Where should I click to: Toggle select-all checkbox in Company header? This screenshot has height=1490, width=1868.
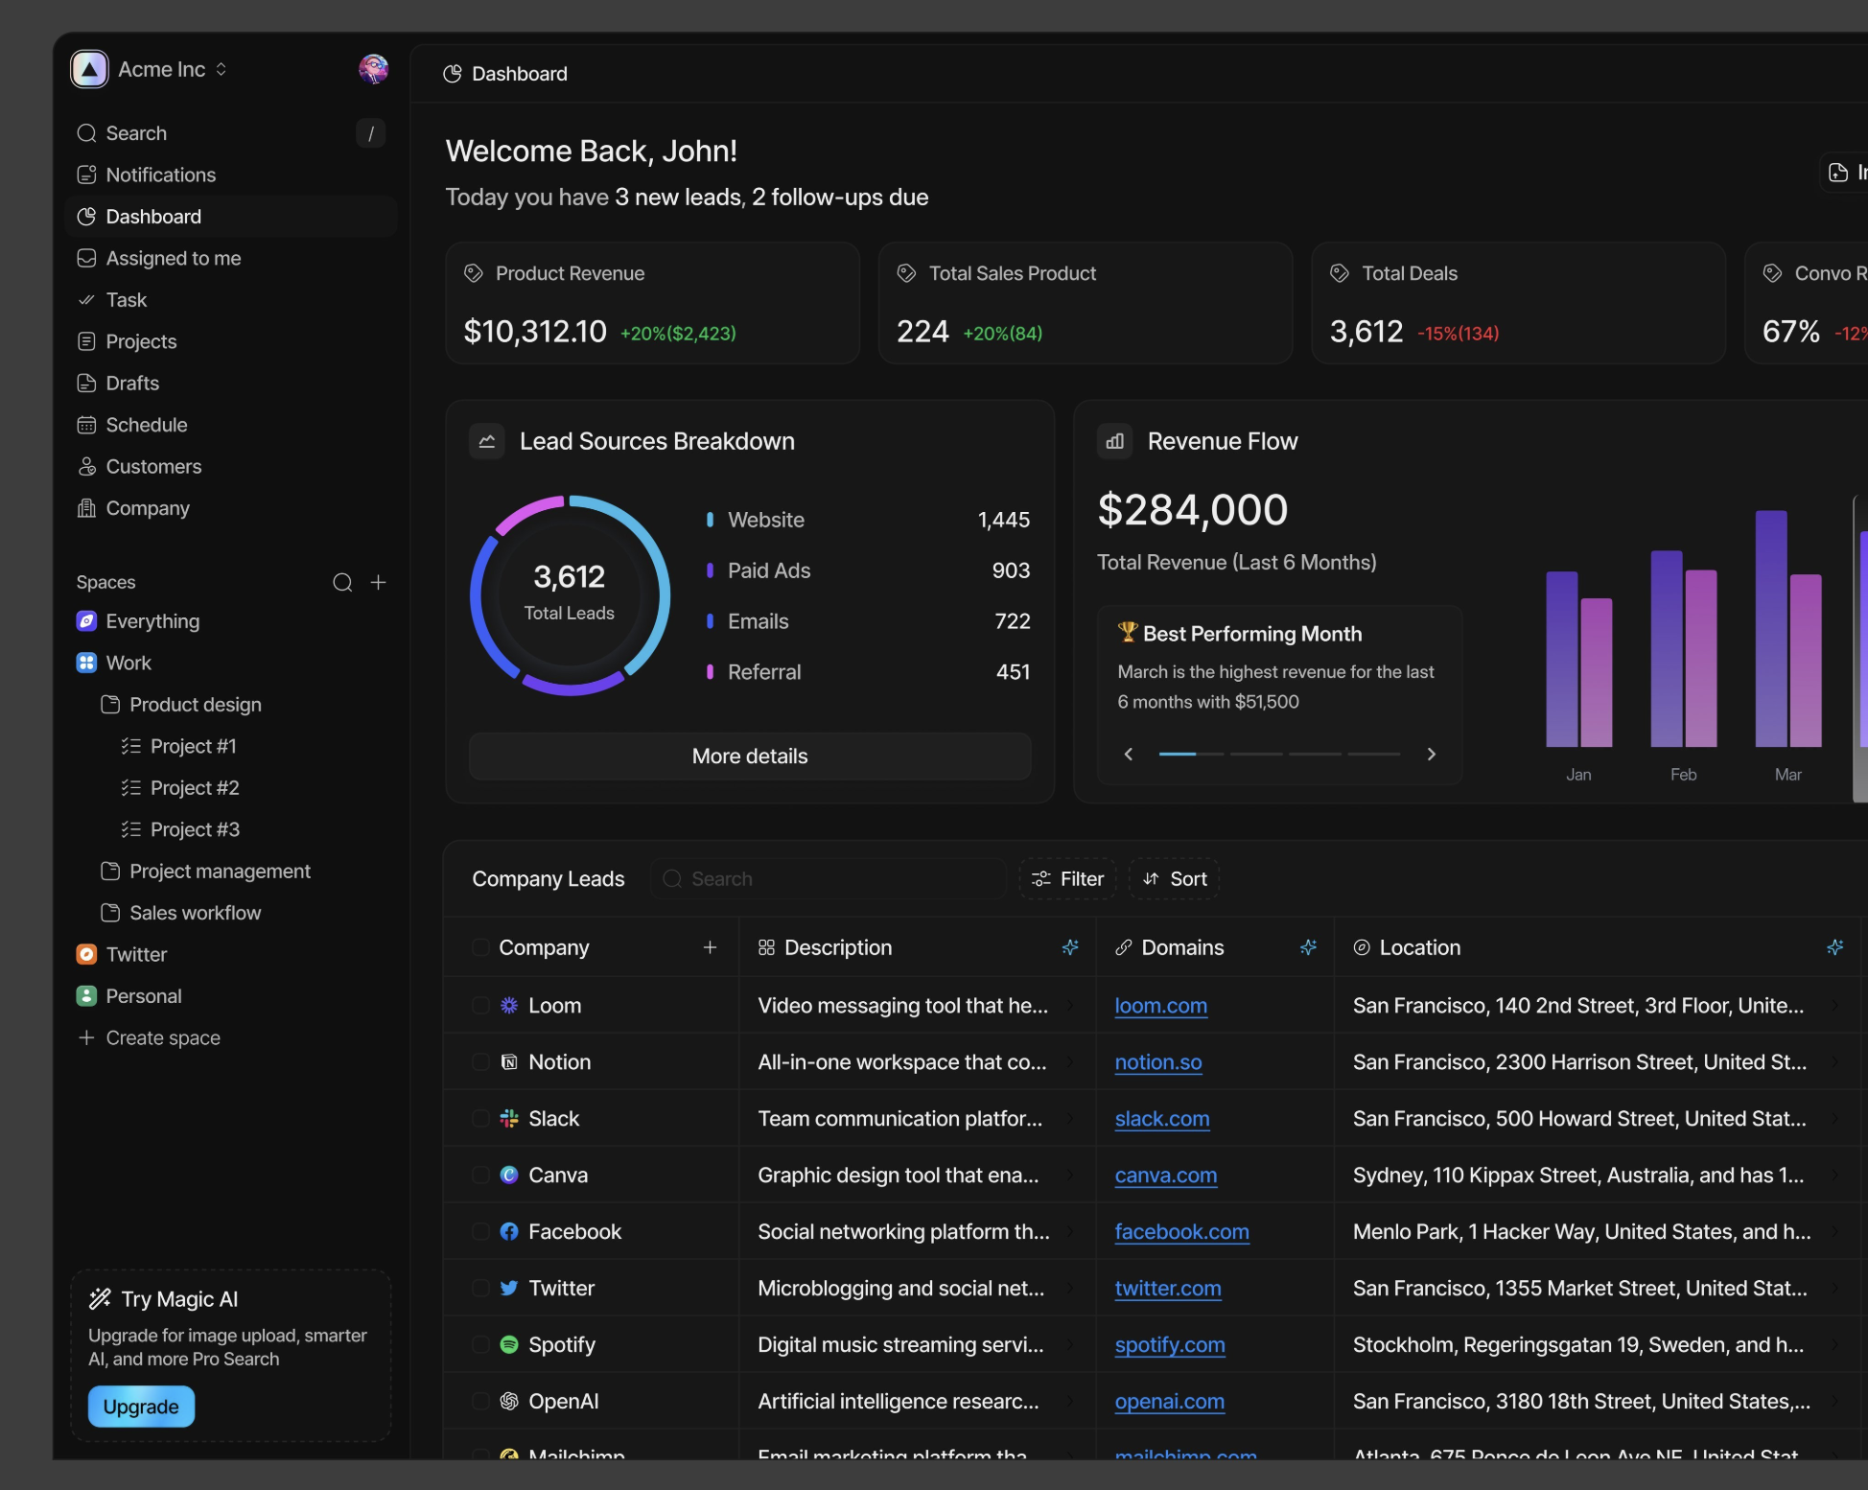point(480,947)
